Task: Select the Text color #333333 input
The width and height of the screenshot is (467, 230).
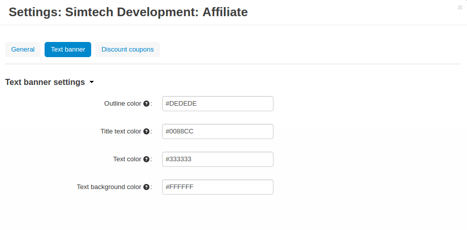Action: coord(217,159)
